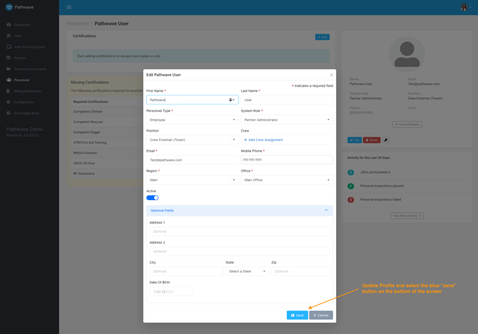Open the Region dropdown

pyautogui.click(x=192, y=180)
